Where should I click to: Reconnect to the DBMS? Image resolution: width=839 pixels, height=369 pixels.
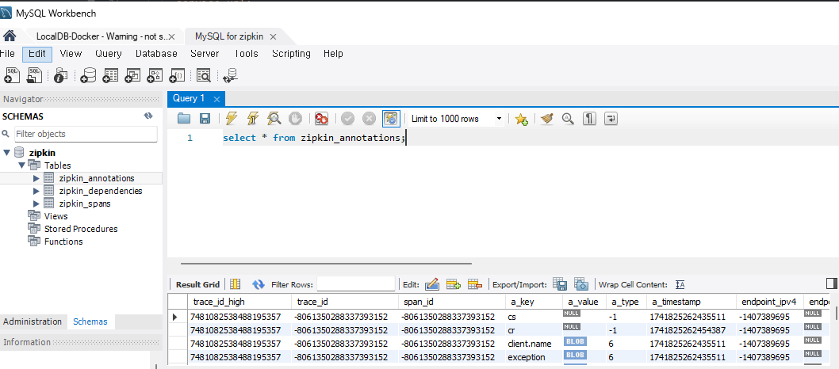[x=230, y=76]
